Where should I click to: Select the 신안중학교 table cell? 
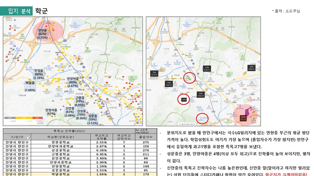pos(60,158)
